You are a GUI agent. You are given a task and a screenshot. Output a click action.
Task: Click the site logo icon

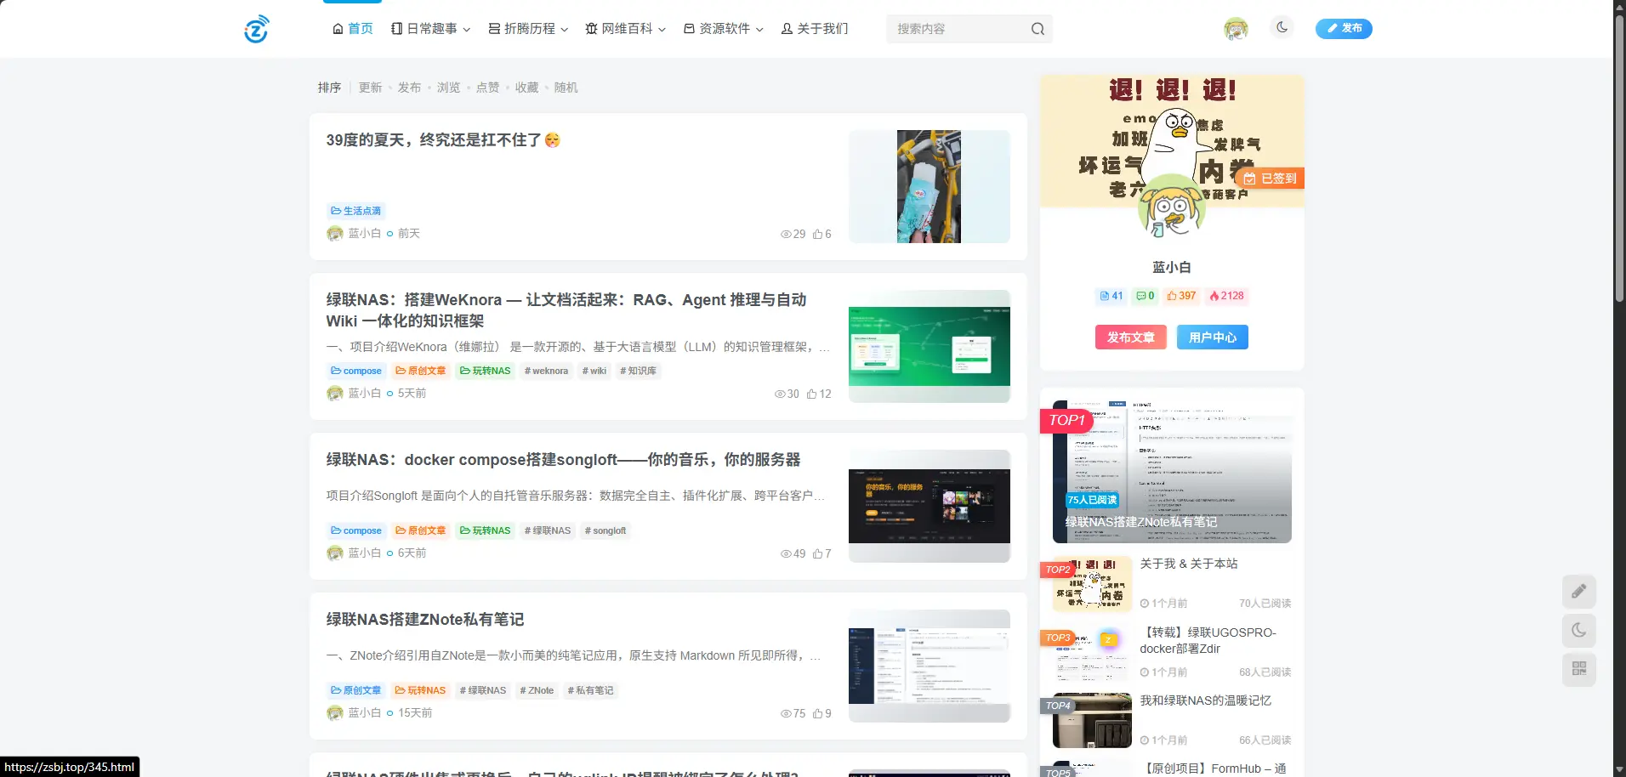(256, 29)
